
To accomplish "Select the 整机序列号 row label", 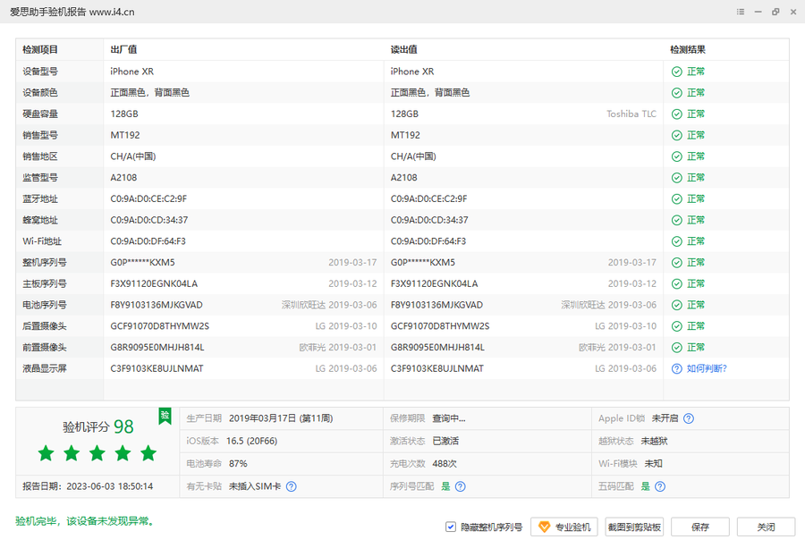I will pyautogui.click(x=45, y=263).
